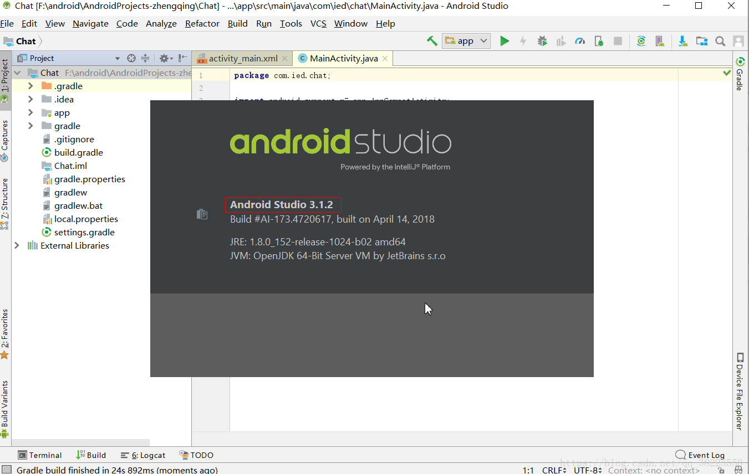Click the Chat breadcrumb in navigation bar
The image size is (749, 474).
click(26, 41)
